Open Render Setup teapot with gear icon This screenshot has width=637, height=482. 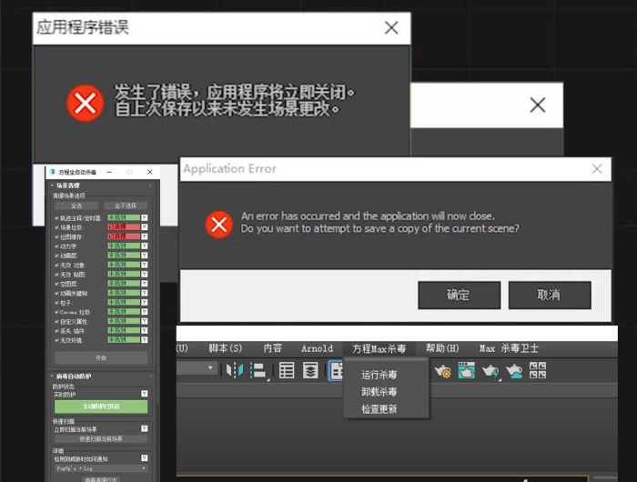click(x=442, y=371)
